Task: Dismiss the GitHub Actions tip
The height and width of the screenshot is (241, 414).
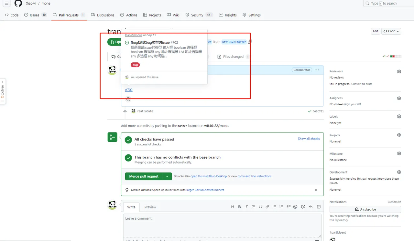Action: pyautogui.click(x=316, y=190)
